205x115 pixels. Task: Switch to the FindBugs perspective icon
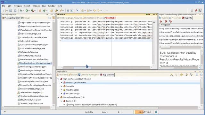[x=196, y=11]
